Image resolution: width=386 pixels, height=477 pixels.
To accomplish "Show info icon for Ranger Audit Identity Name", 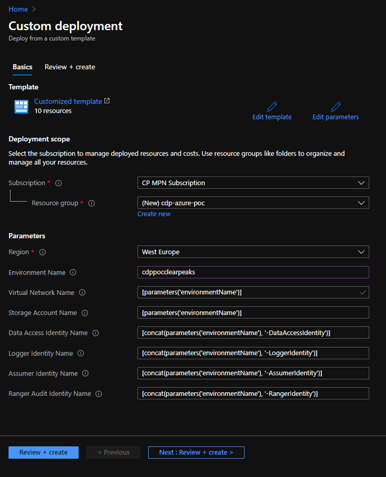I will tap(98, 393).
